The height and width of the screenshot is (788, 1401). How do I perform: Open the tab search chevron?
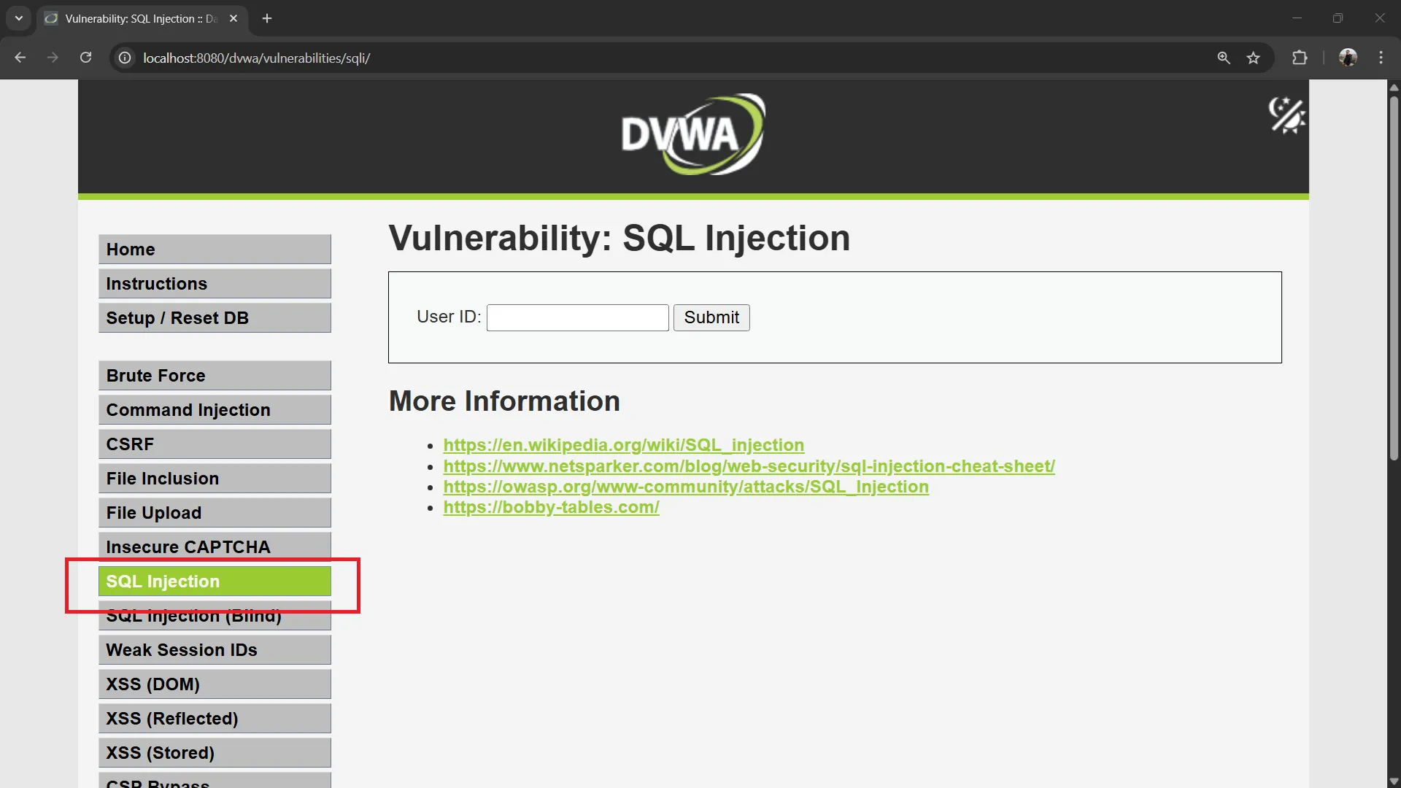click(18, 18)
